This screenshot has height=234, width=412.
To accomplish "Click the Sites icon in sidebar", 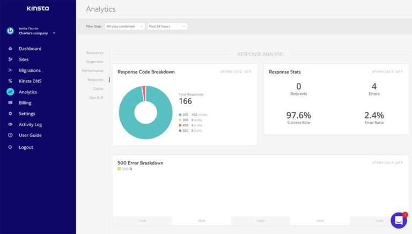I will (10, 59).
